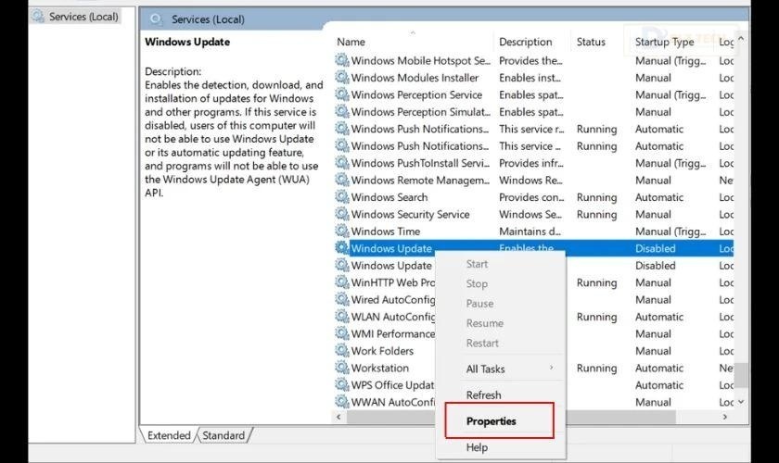Select Windows Mobile Hotspot Se... service name
Image resolution: width=779 pixels, height=463 pixels.
pos(420,60)
